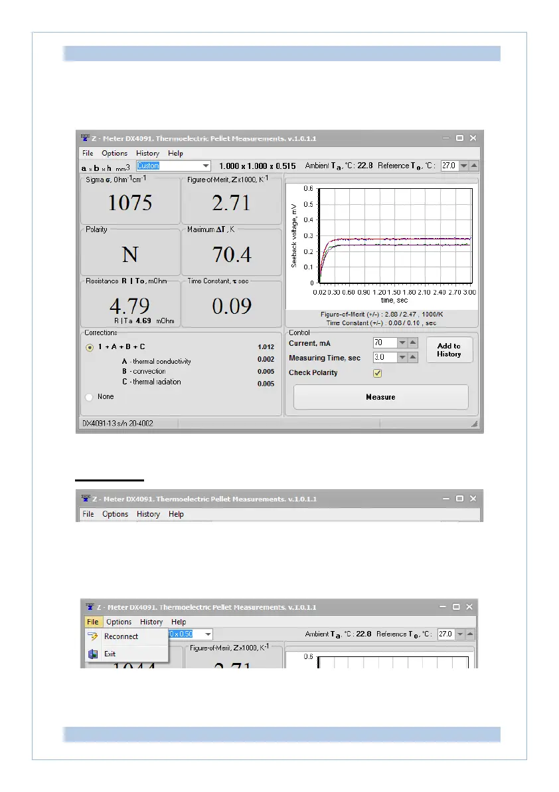Click the Polarity value N
The image size is (559, 792).
(130, 255)
